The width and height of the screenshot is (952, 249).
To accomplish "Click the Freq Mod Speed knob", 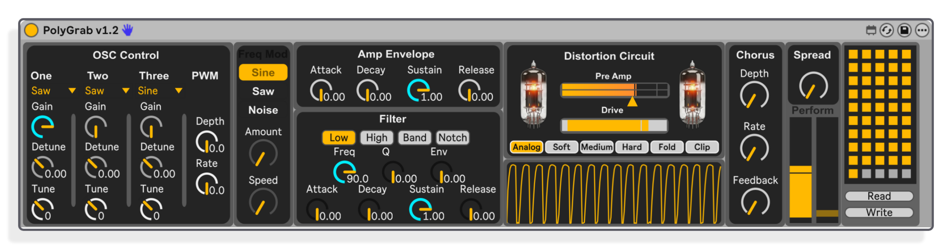I will (x=263, y=203).
